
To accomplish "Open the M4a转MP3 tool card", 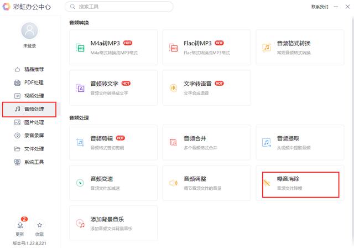I will click(113, 48).
